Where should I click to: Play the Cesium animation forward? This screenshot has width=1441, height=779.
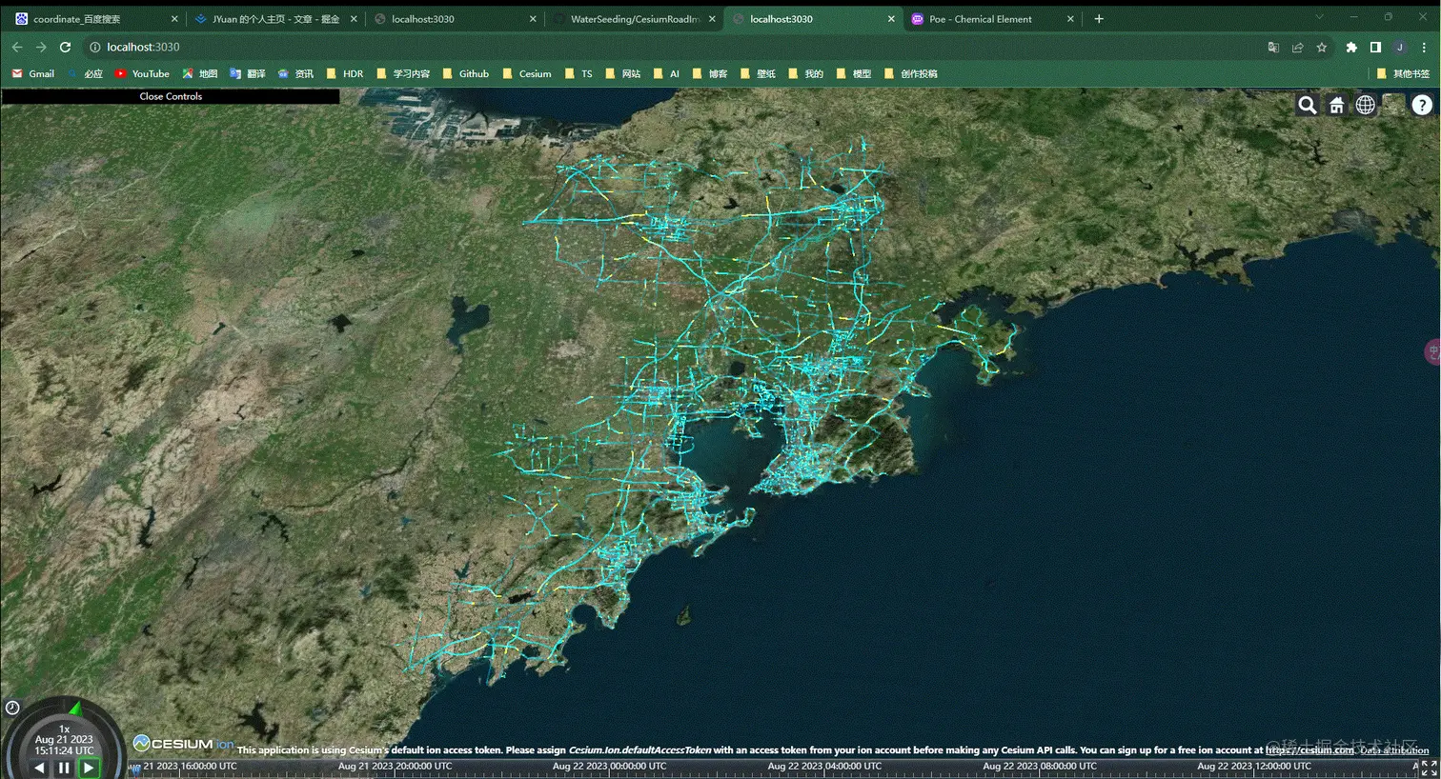(x=89, y=768)
